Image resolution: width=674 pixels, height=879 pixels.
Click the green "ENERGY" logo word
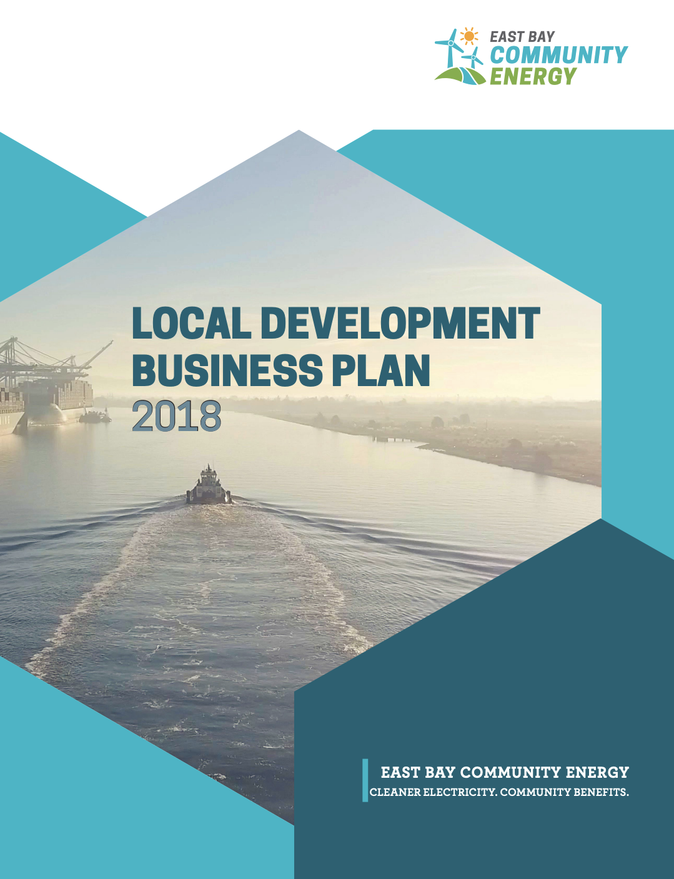point(533,76)
